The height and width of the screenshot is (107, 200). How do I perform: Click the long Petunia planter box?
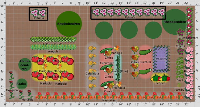128,13
